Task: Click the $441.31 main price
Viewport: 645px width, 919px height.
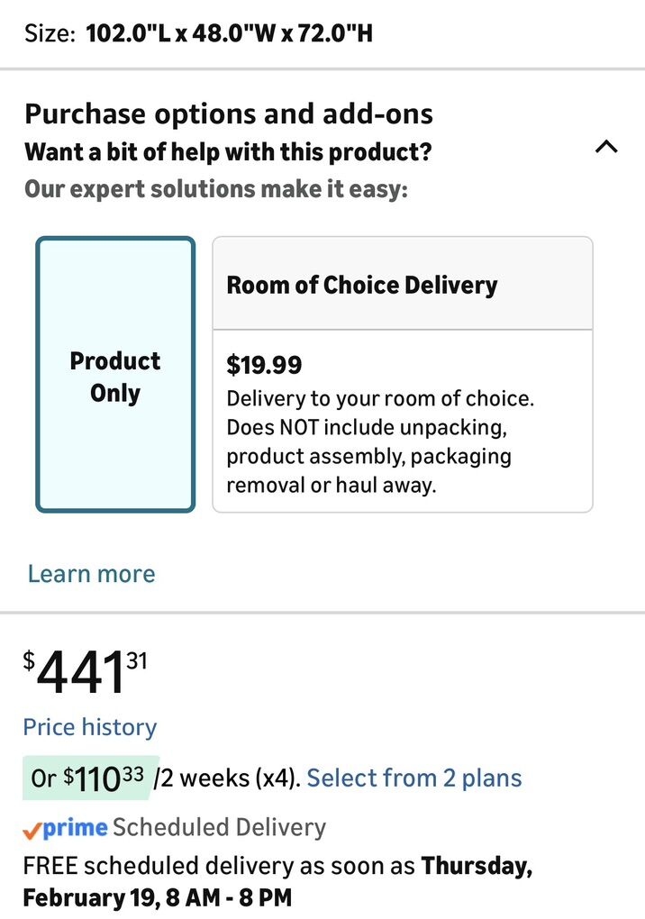Action: tap(85, 673)
